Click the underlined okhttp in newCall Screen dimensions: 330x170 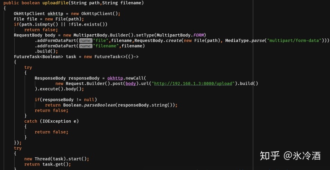click(x=115, y=78)
